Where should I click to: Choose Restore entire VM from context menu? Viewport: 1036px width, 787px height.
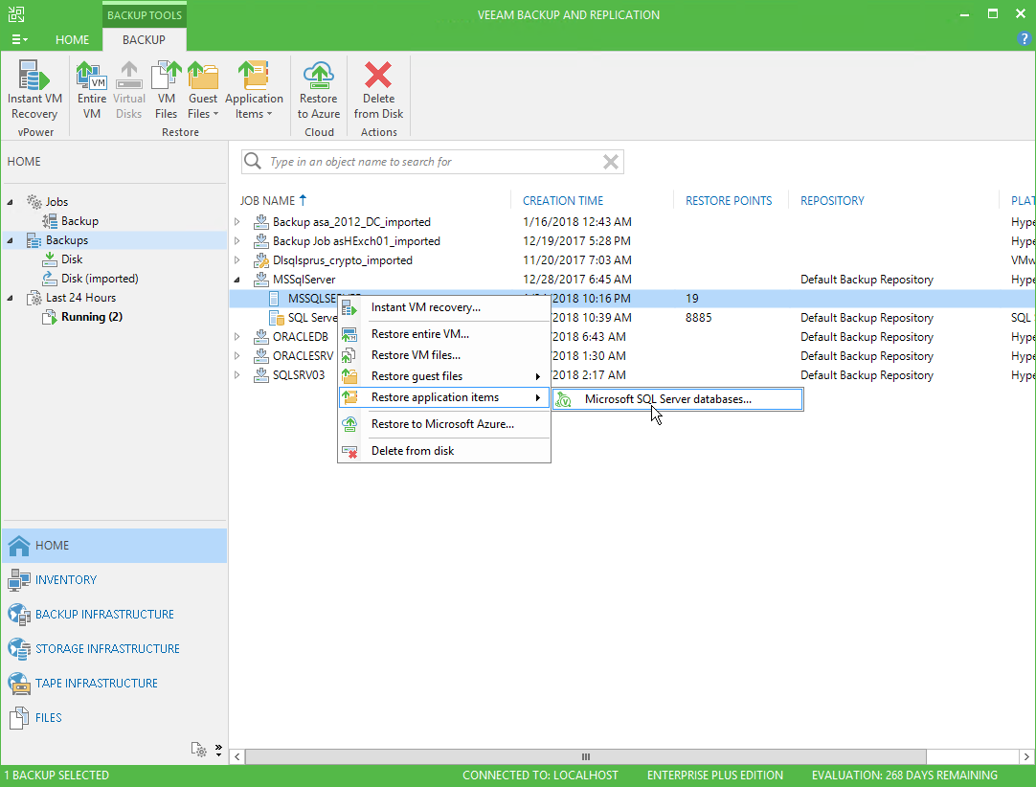point(444,334)
